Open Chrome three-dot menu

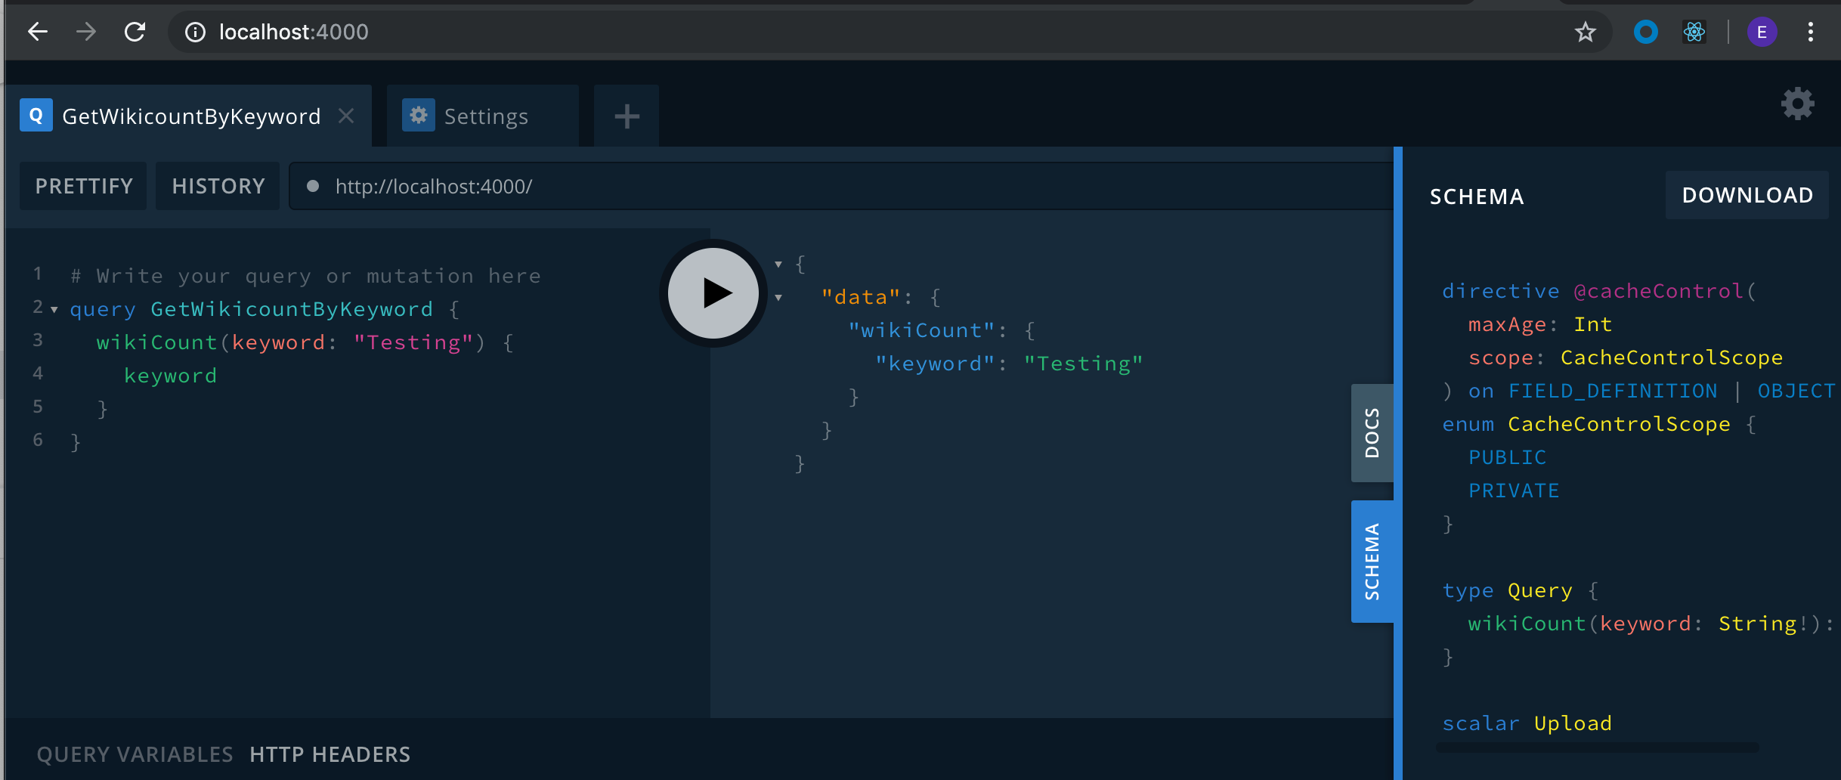[1810, 32]
